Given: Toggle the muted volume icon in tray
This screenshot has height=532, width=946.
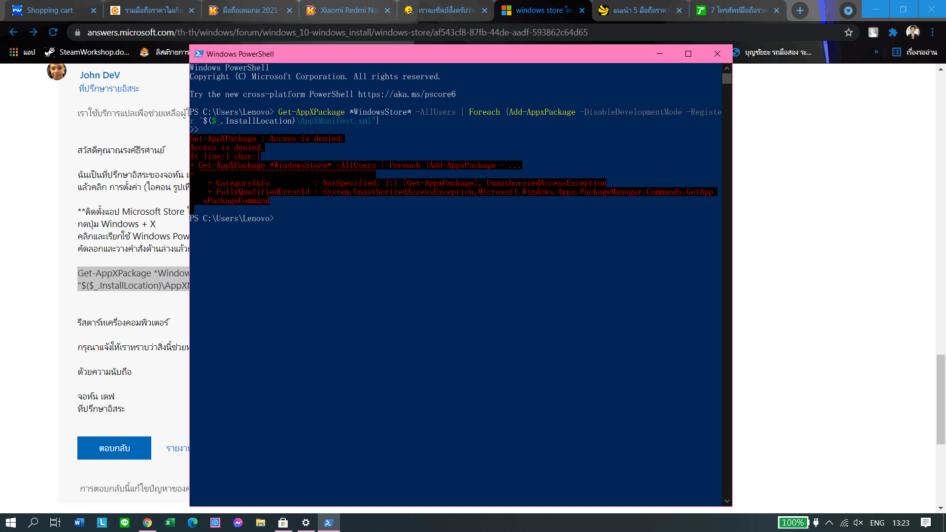Looking at the screenshot, I should click(x=858, y=523).
